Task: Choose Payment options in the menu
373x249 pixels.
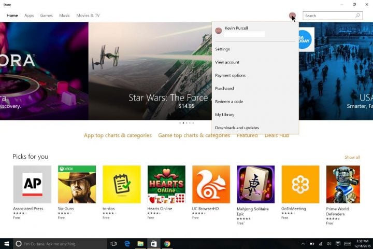Action: [255, 75]
